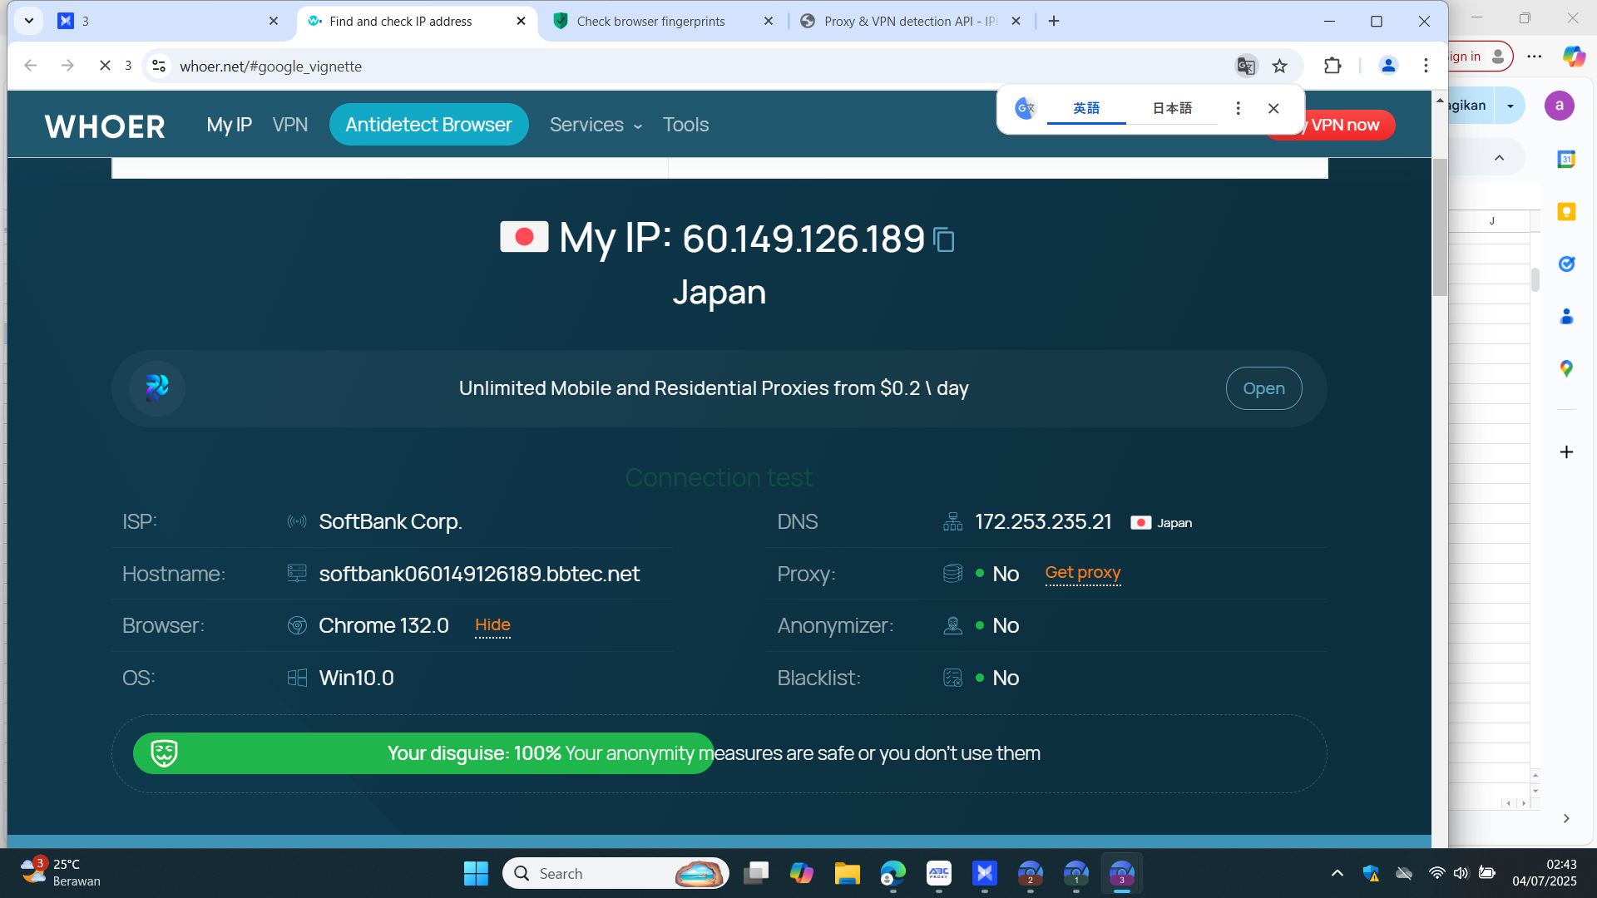Click the page's vertical scrollbar thumb
The height and width of the screenshot is (898, 1597).
(x=1440, y=226)
